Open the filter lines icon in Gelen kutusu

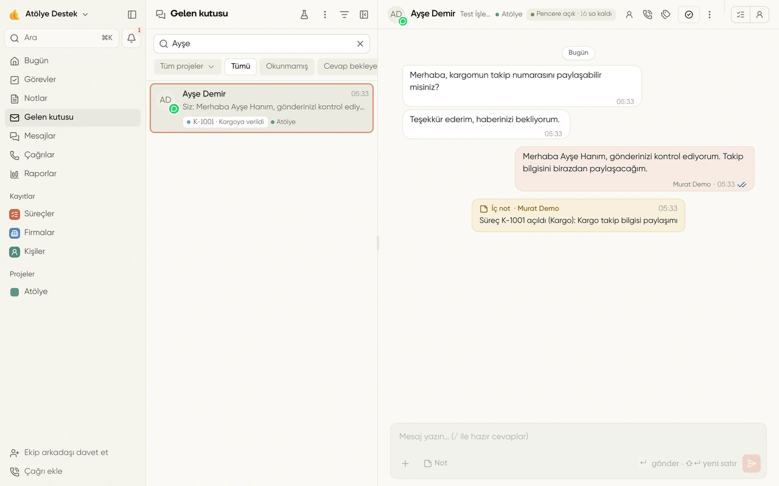[x=344, y=15]
